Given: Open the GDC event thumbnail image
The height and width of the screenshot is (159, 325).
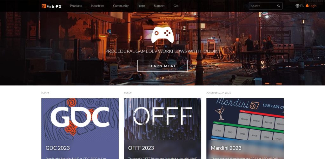Looking at the screenshot, I should [x=80, y=119].
